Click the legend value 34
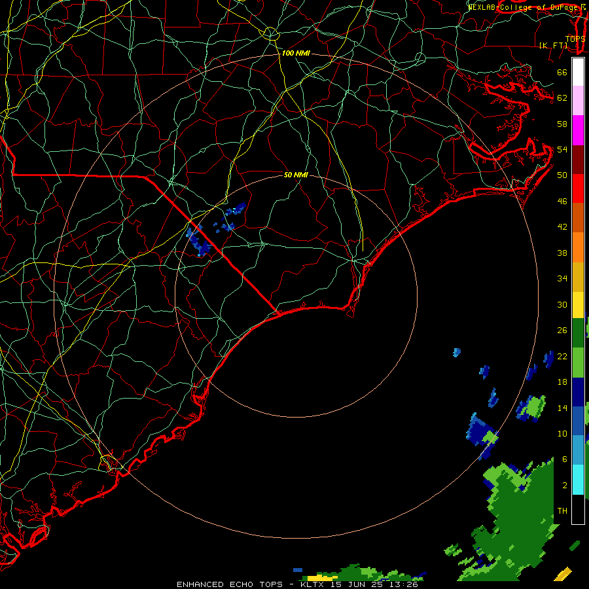589x589 pixels. pos(562,279)
